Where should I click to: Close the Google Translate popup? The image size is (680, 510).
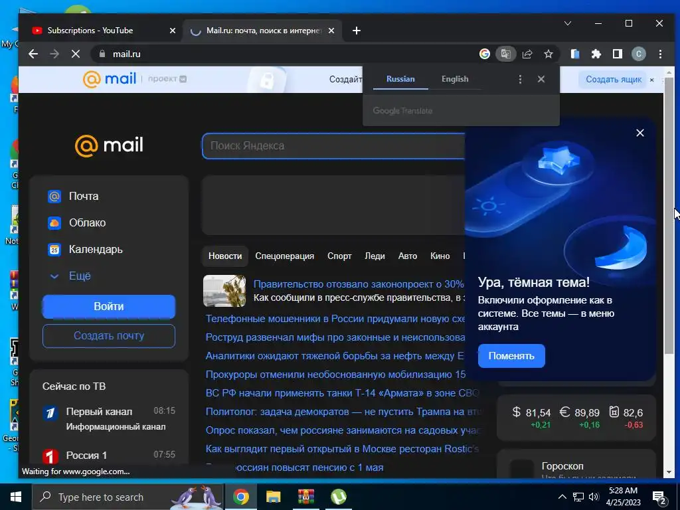tap(541, 79)
